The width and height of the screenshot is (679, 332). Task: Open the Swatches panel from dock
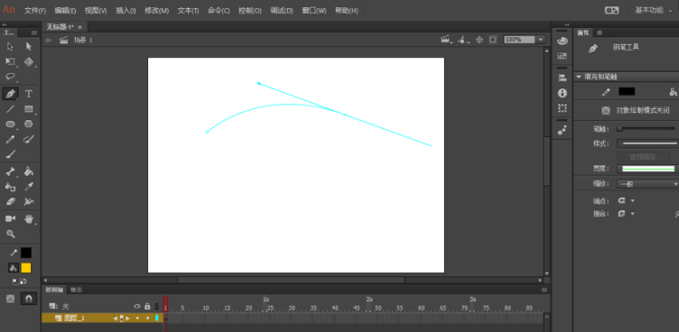(563, 56)
